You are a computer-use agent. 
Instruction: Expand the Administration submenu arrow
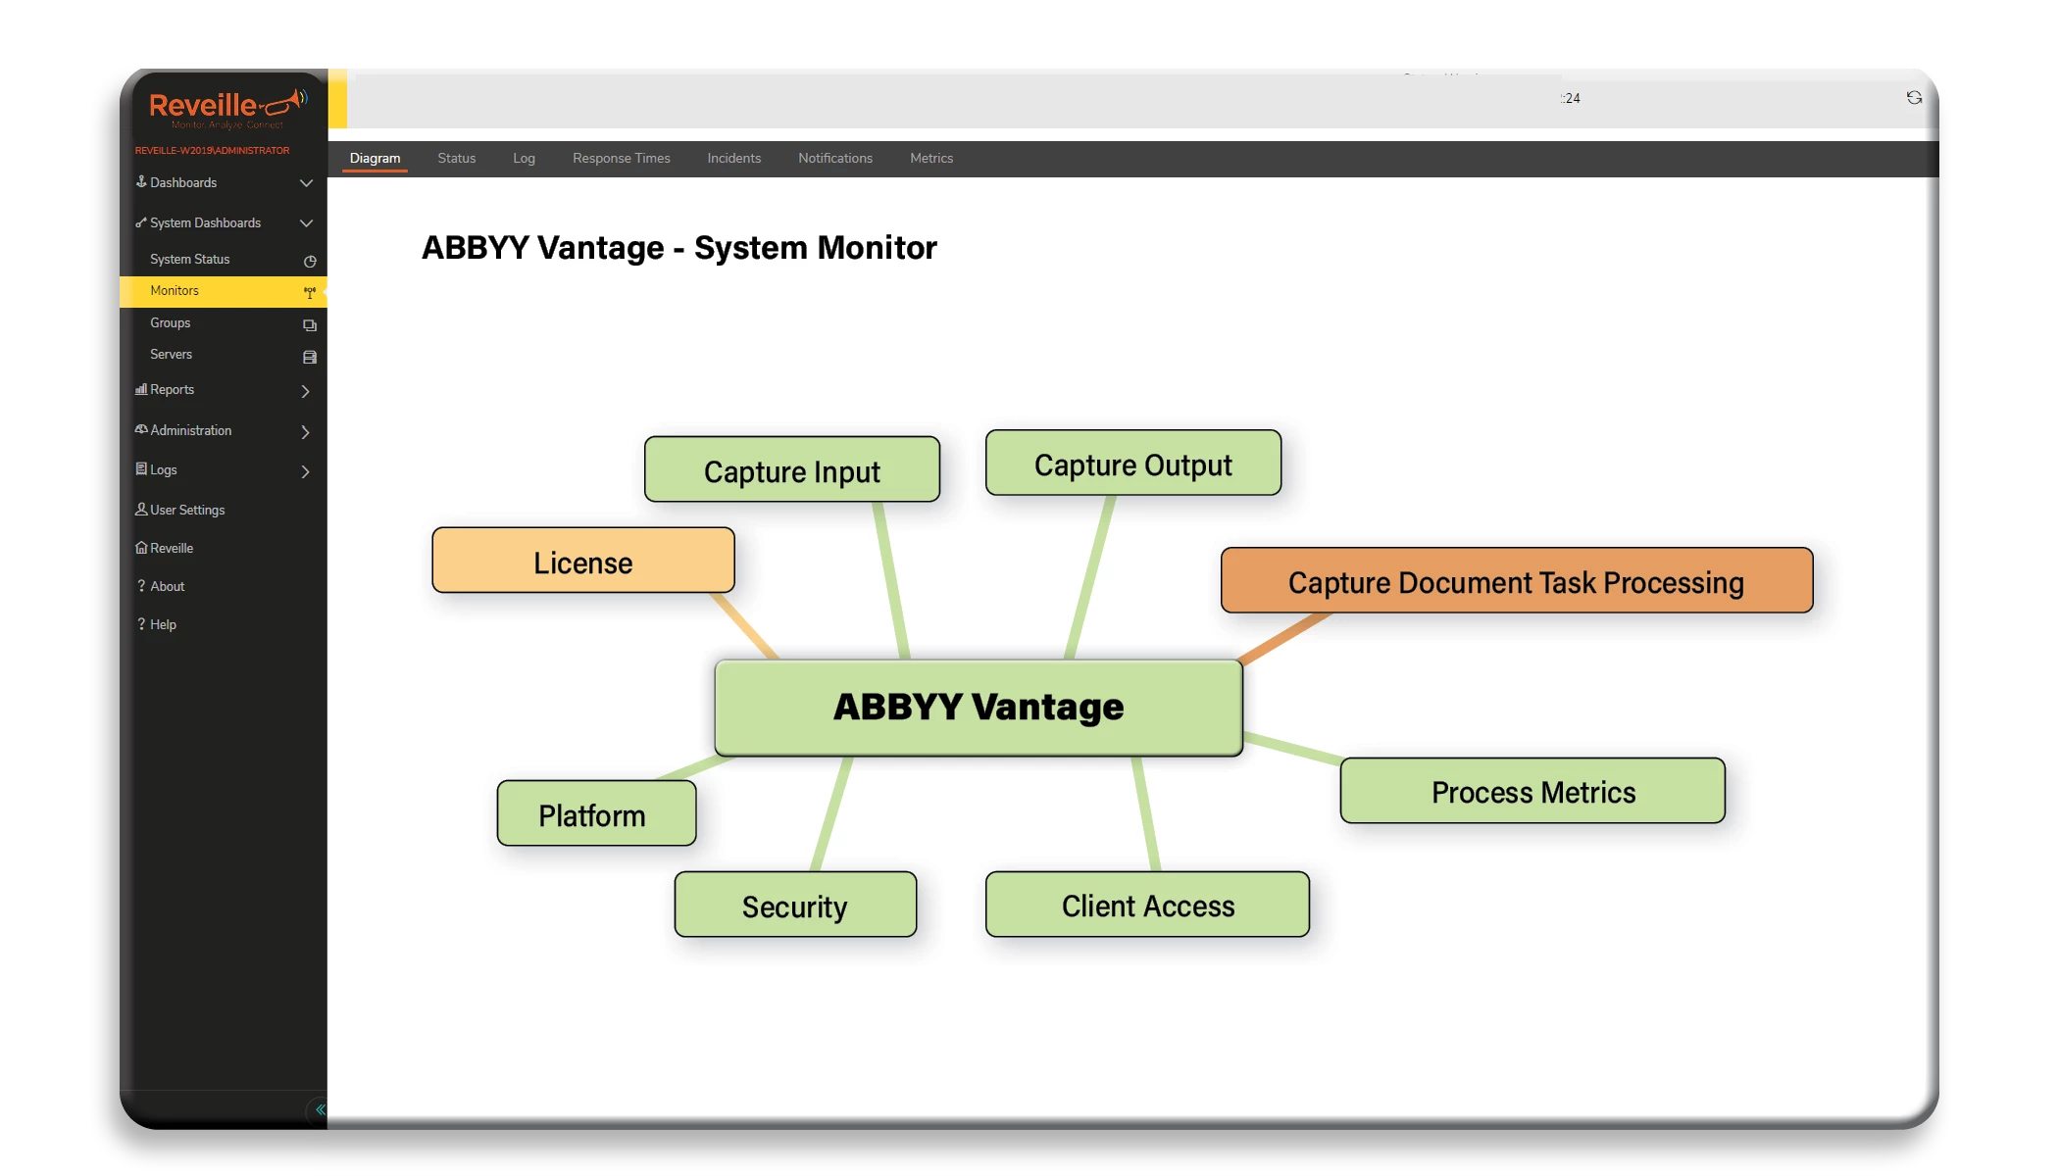(x=306, y=431)
